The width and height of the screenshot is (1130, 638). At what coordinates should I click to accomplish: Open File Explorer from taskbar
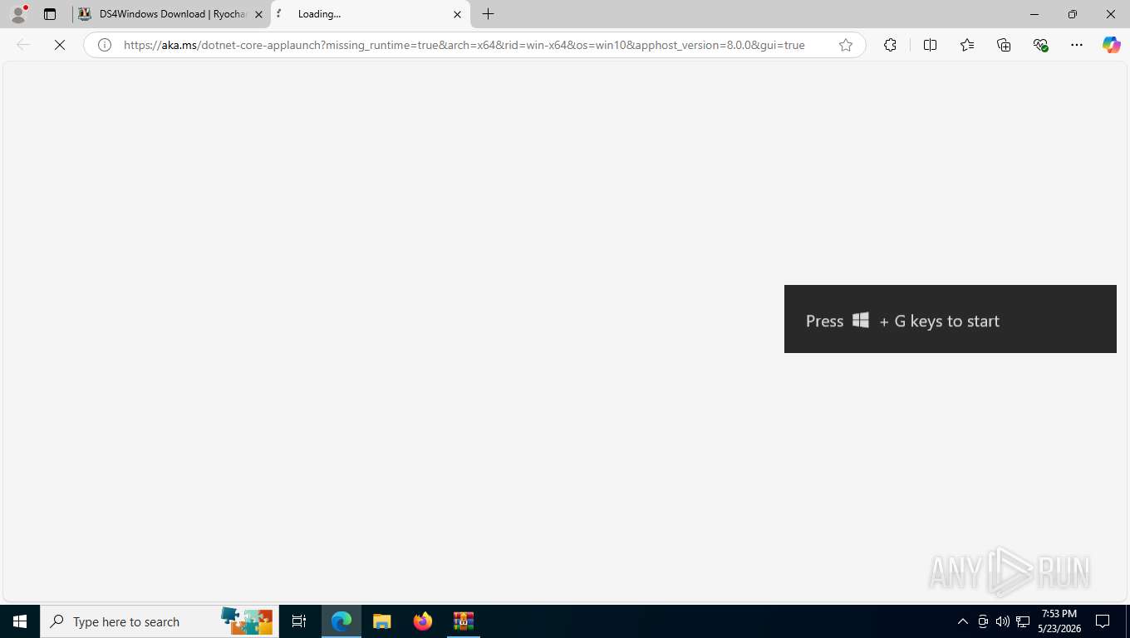381,621
